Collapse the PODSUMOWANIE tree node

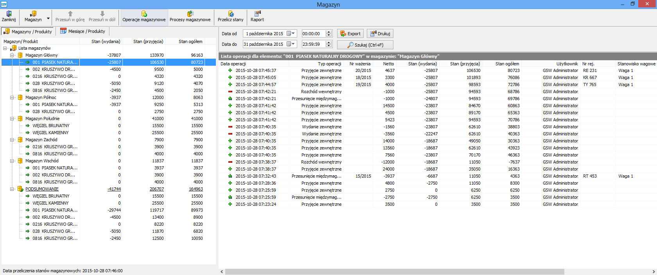pos(12,189)
